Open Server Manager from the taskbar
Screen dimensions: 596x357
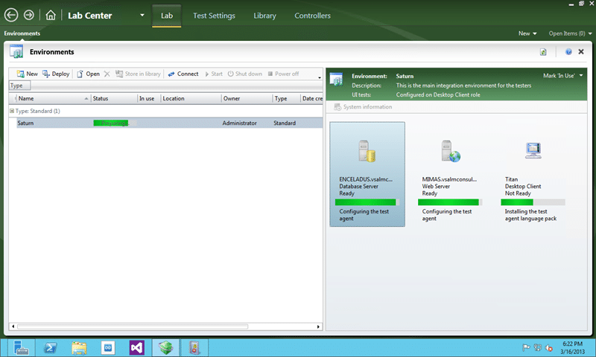[x=22, y=347]
